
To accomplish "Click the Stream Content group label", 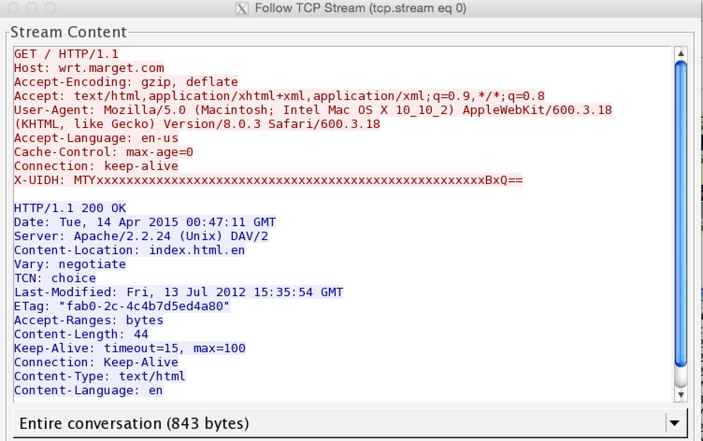I will coord(68,32).
